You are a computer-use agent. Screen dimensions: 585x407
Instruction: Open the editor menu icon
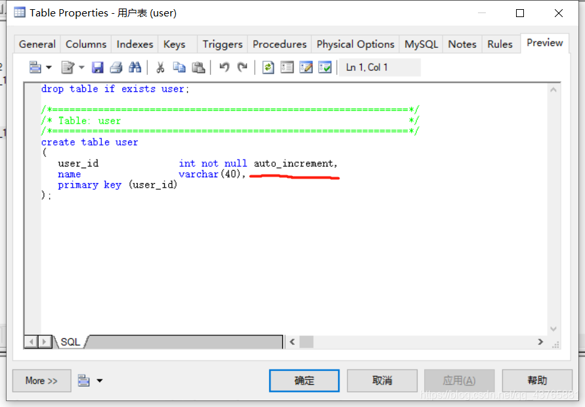click(x=35, y=68)
